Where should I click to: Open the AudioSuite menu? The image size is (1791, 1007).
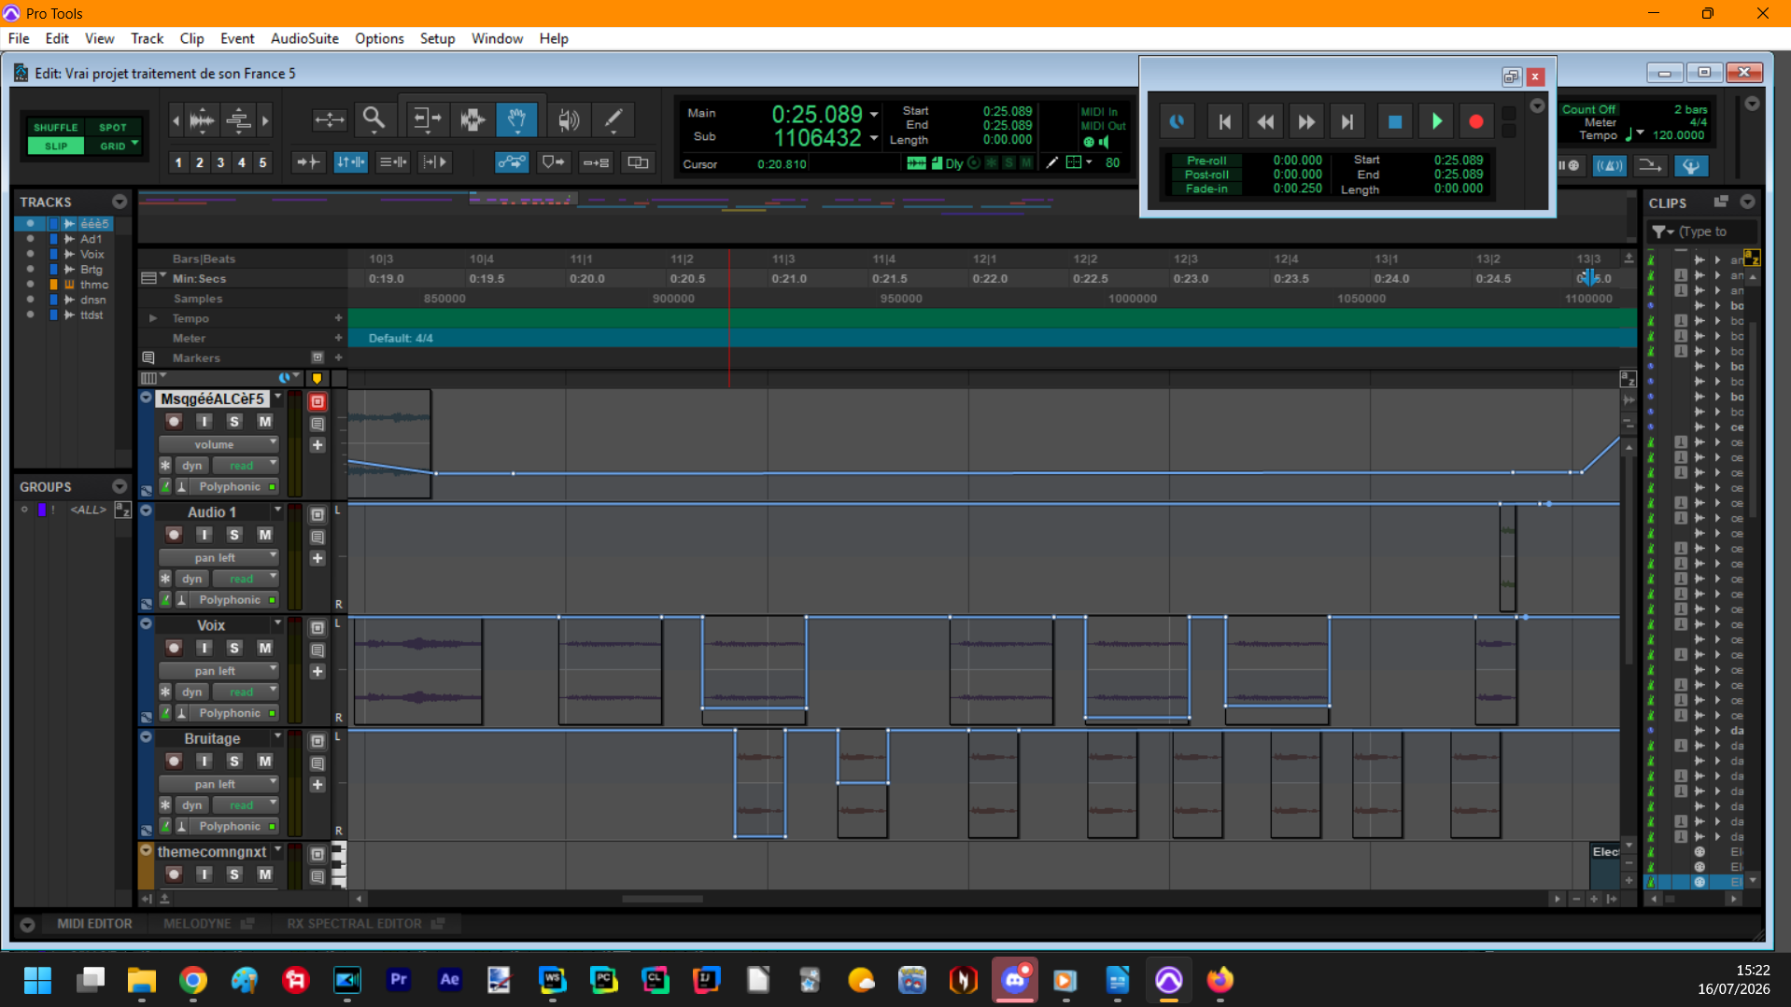(304, 38)
